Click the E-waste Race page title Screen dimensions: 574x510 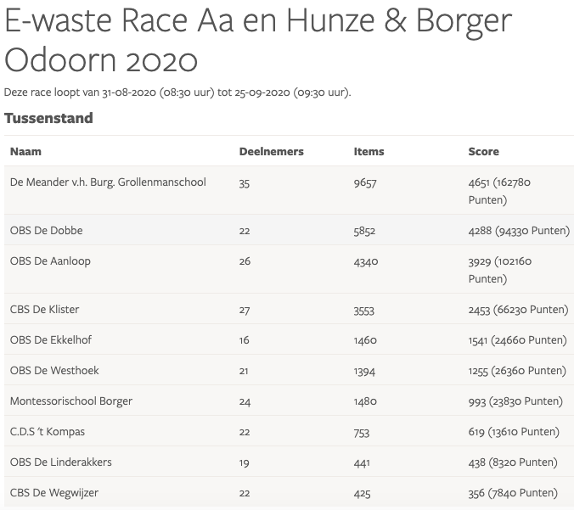click(x=258, y=40)
